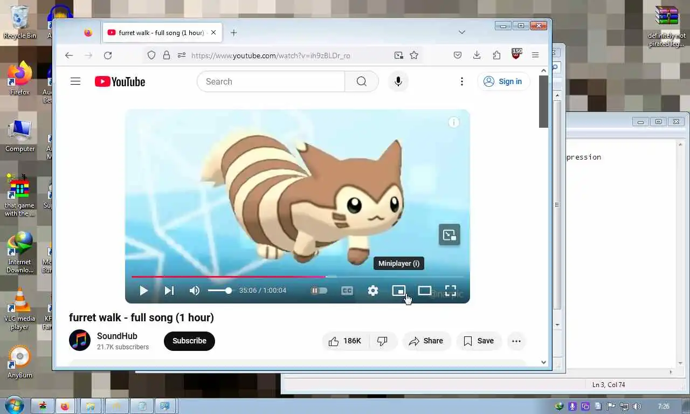Image resolution: width=690 pixels, height=414 pixels.
Task: Close the furret walk tab
Action: [x=213, y=32]
